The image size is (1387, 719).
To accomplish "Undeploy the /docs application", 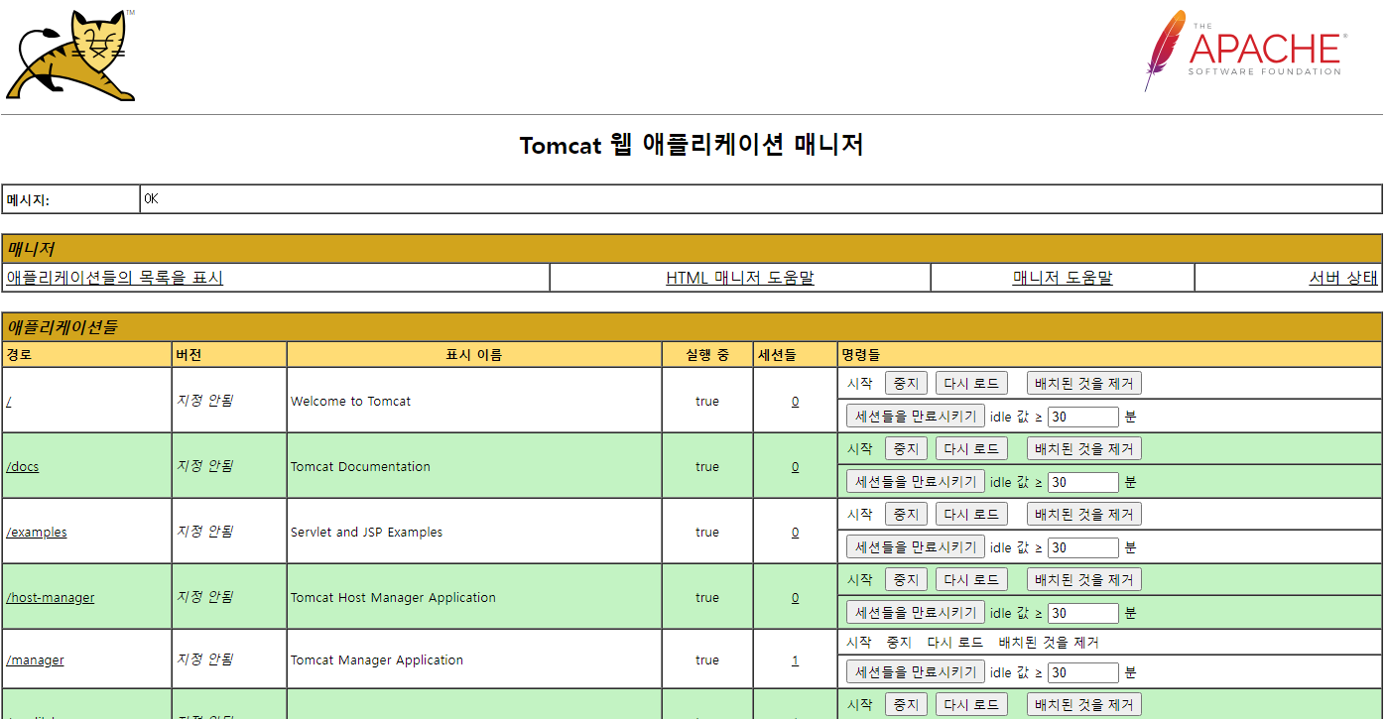I will [1083, 449].
